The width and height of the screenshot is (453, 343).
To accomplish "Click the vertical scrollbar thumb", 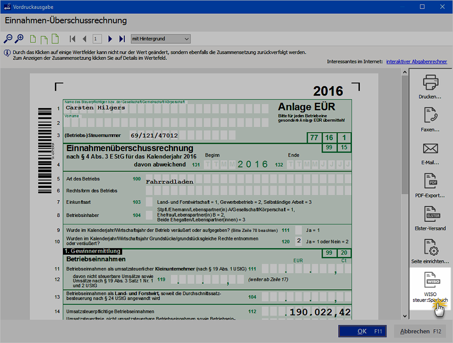I will point(405,135).
